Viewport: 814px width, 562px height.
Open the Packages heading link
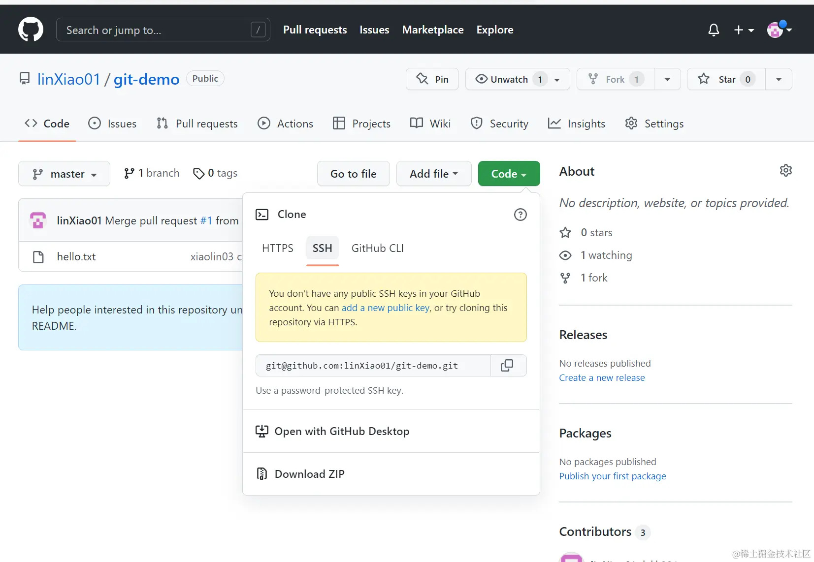[x=585, y=434]
